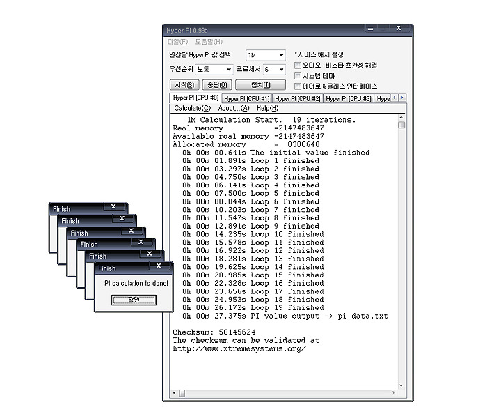487x414 pixels.
Task: Enable the 시스템 테마 checkbox
Action: pyautogui.click(x=298, y=76)
